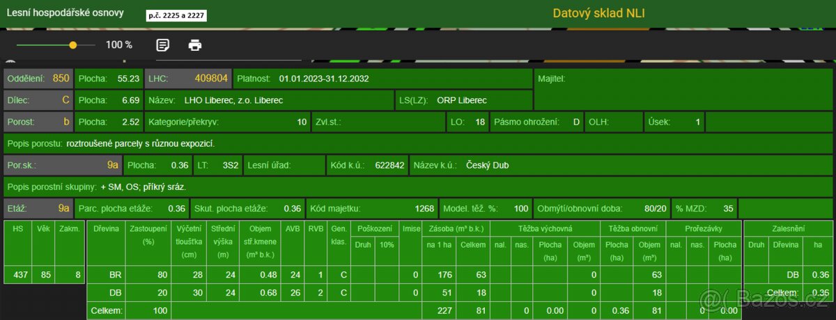
Task: Click the notes document icon
Action: (162, 45)
